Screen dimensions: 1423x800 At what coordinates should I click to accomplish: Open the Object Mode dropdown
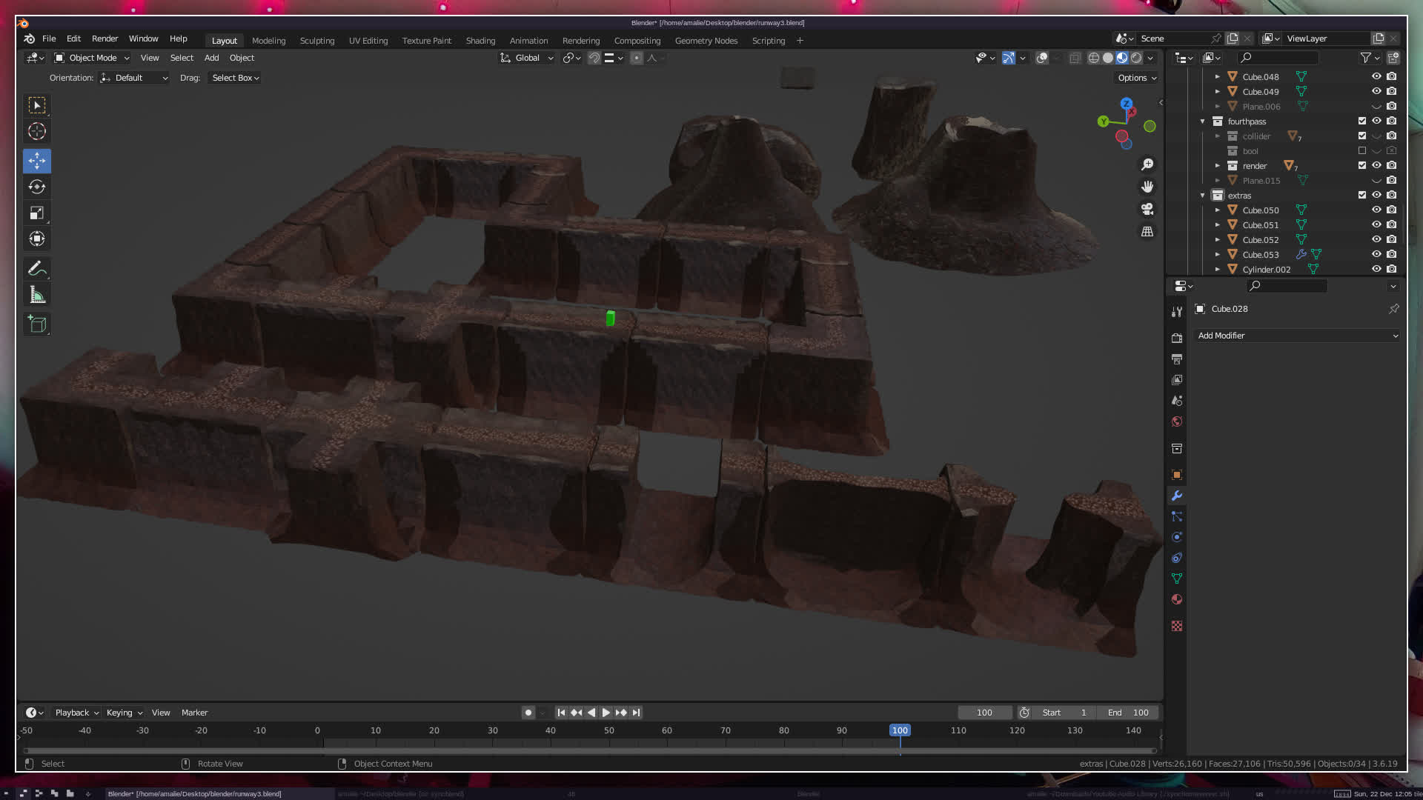tap(92, 58)
